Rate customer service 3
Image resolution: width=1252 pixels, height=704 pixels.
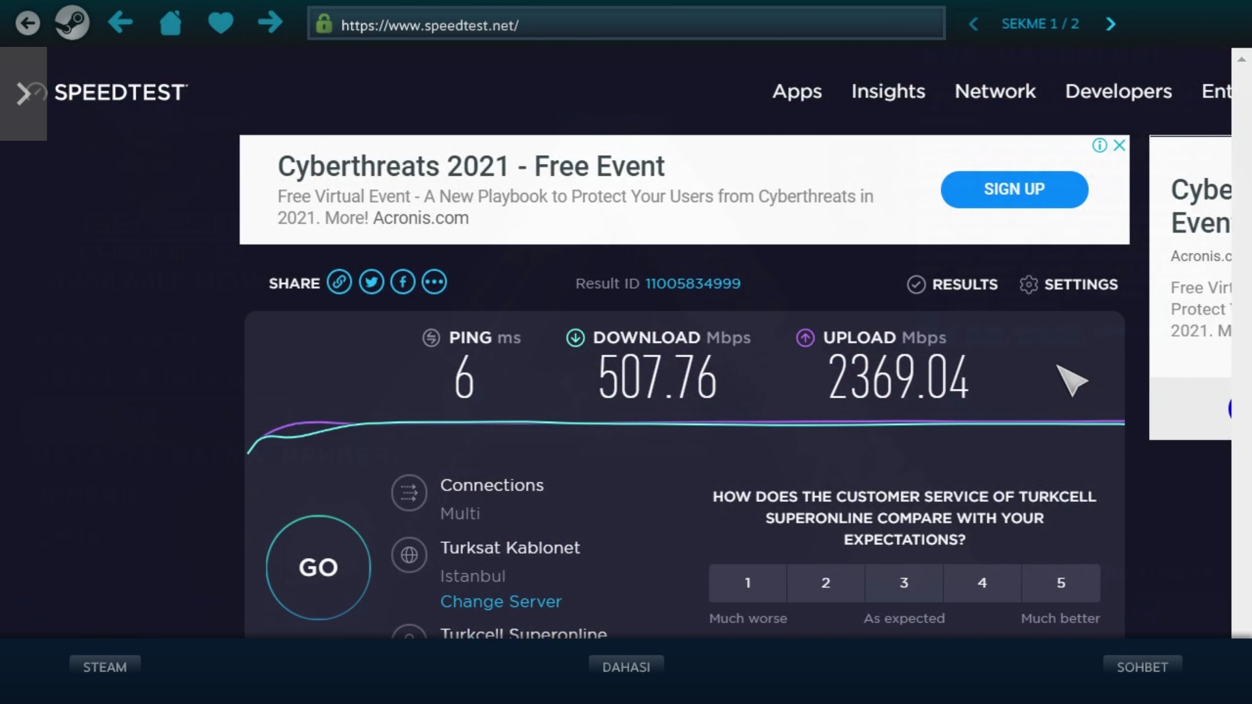(904, 583)
